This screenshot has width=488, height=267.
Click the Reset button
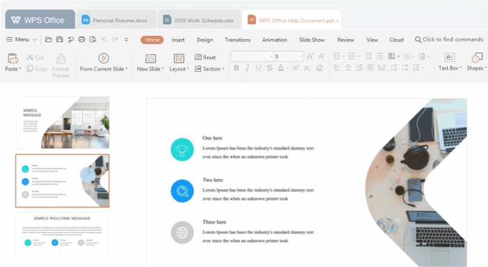pyautogui.click(x=205, y=57)
